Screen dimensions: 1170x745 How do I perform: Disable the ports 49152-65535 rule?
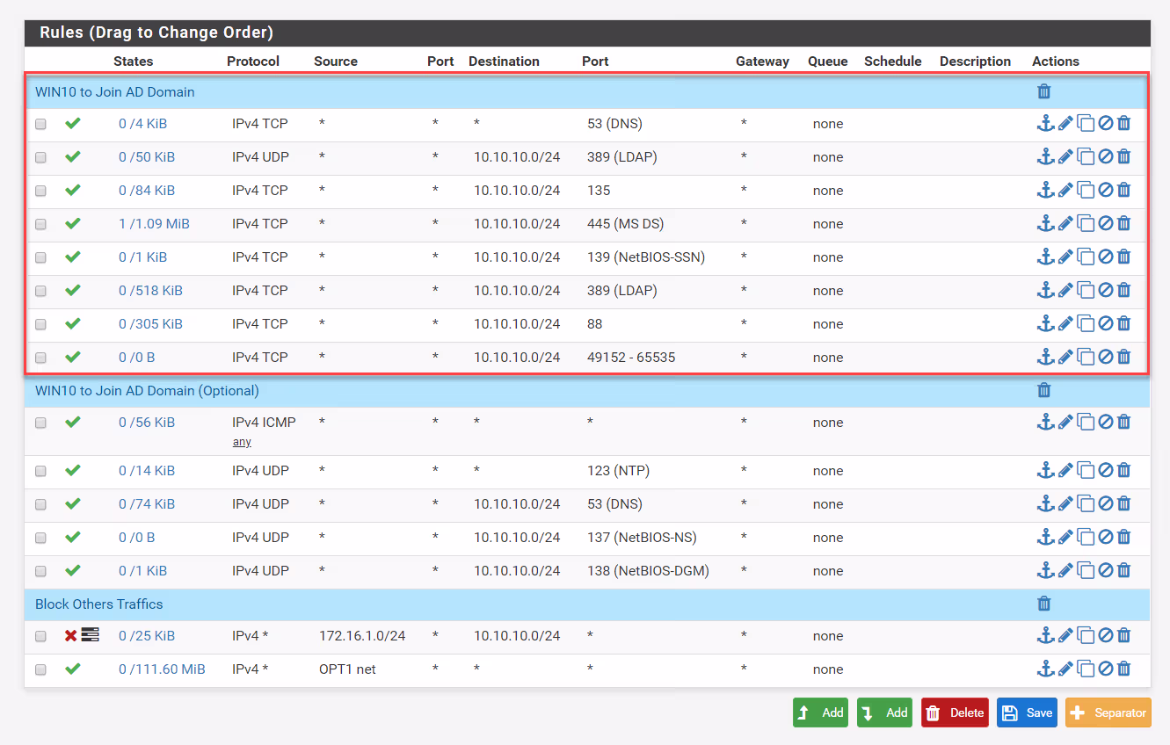click(1105, 357)
